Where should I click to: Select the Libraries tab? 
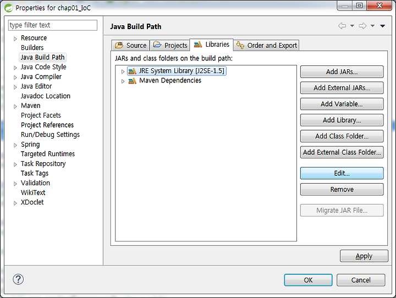(x=212, y=45)
